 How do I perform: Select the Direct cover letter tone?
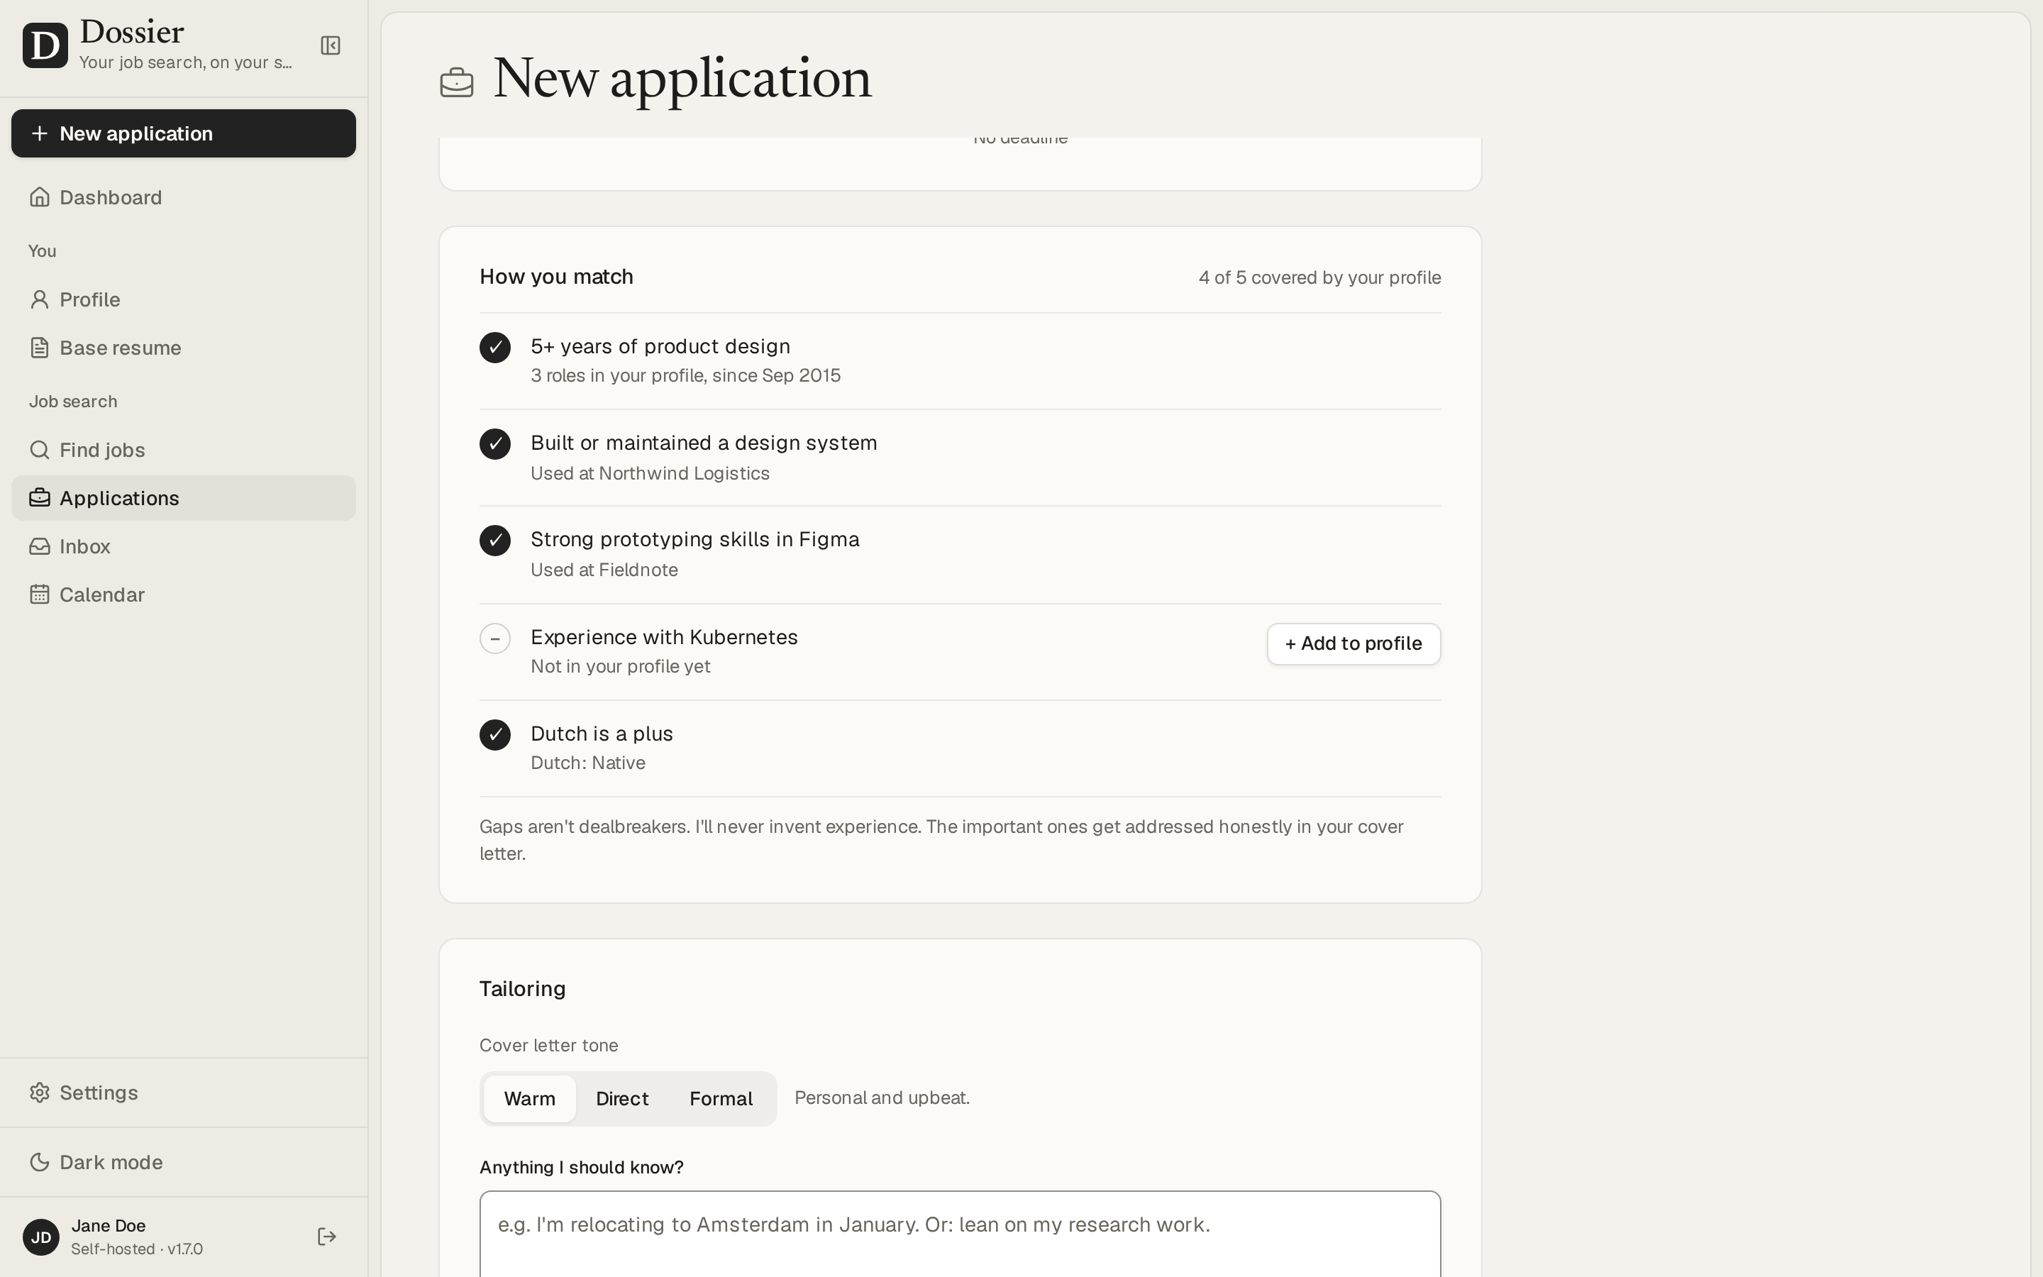tap(622, 1099)
